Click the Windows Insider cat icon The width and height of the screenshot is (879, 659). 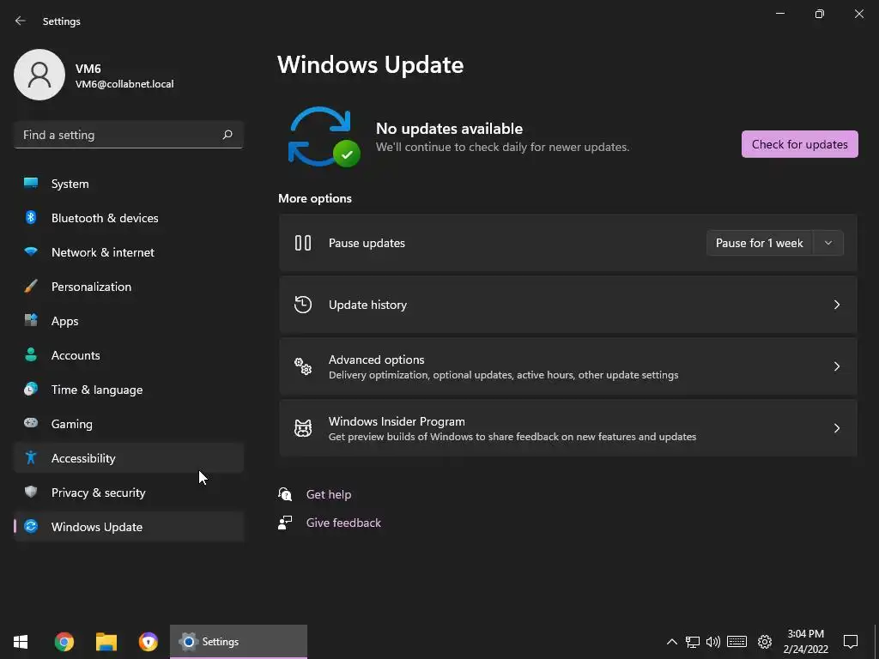click(x=303, y=428)
